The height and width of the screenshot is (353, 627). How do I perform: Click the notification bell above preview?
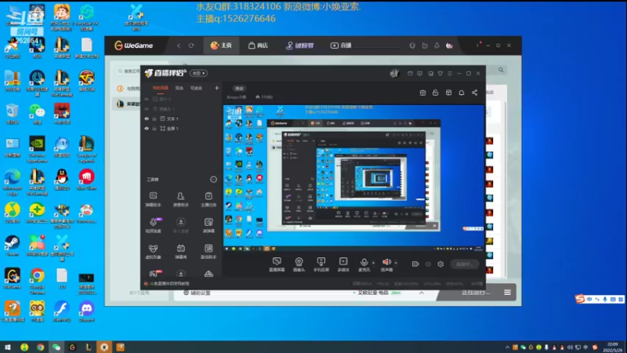(x=462, y=93)
